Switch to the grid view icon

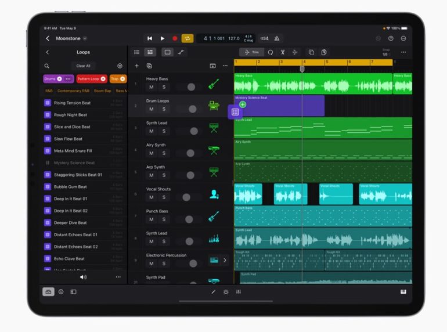tap(137, 52)
